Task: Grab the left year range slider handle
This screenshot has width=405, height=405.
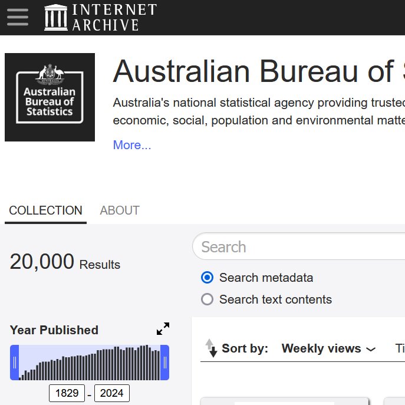Action: click(x=15, y=363)
